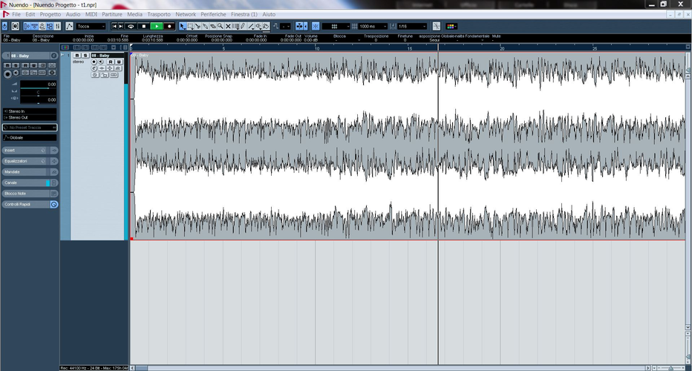Toggle Monitor speaker on 08 - Baby track list
The image size is (692, 371).
point(101,62)
